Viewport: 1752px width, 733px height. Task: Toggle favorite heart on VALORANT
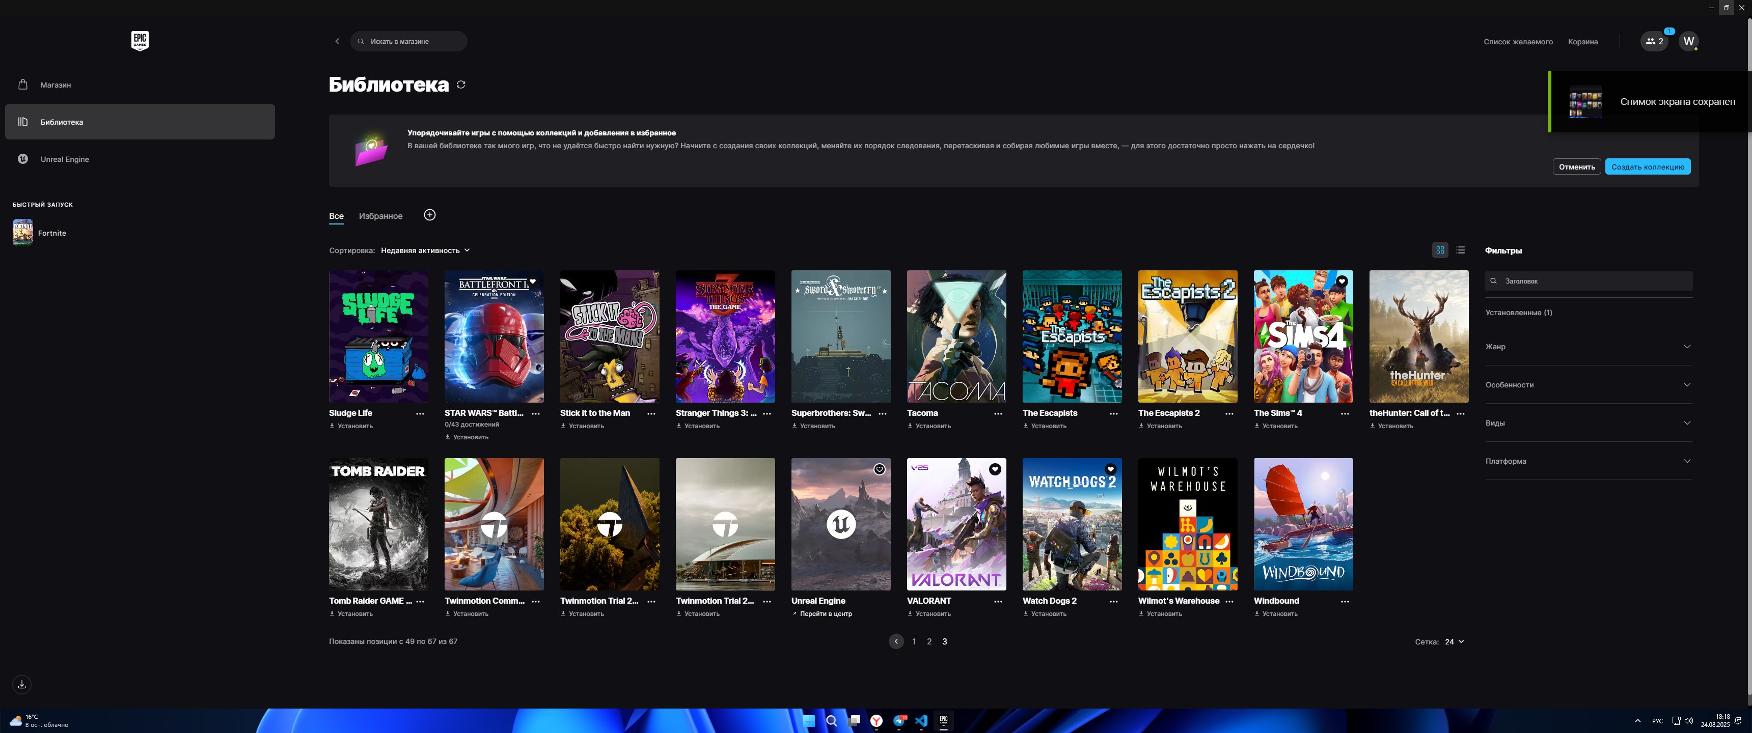pos(995,469)
